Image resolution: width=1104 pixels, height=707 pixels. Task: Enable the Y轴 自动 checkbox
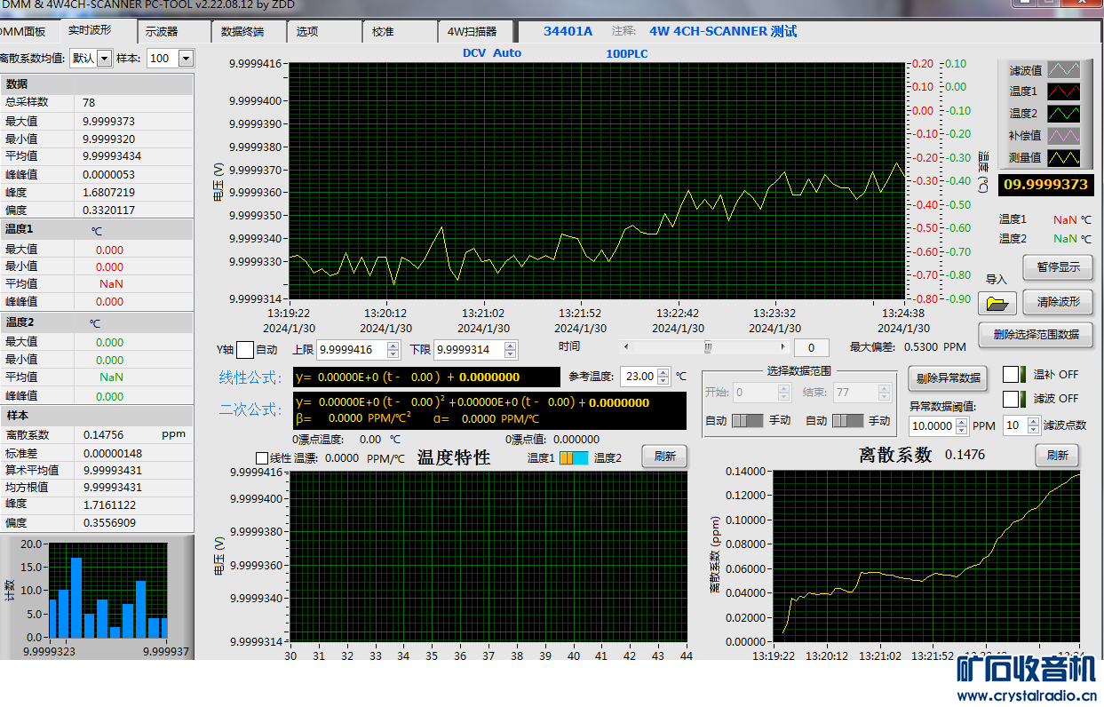coord(245,350)
